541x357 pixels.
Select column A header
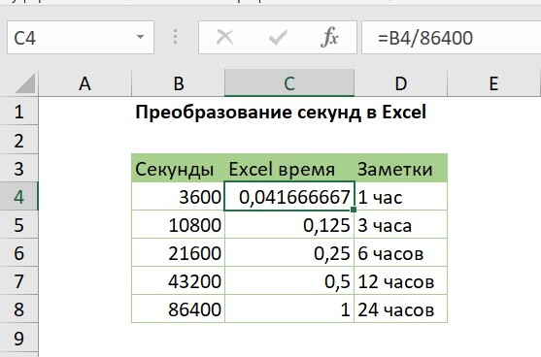coord(85,83)
